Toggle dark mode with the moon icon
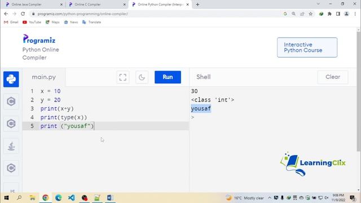Viewport: 361px width, 203px height. tap(142, 77)
